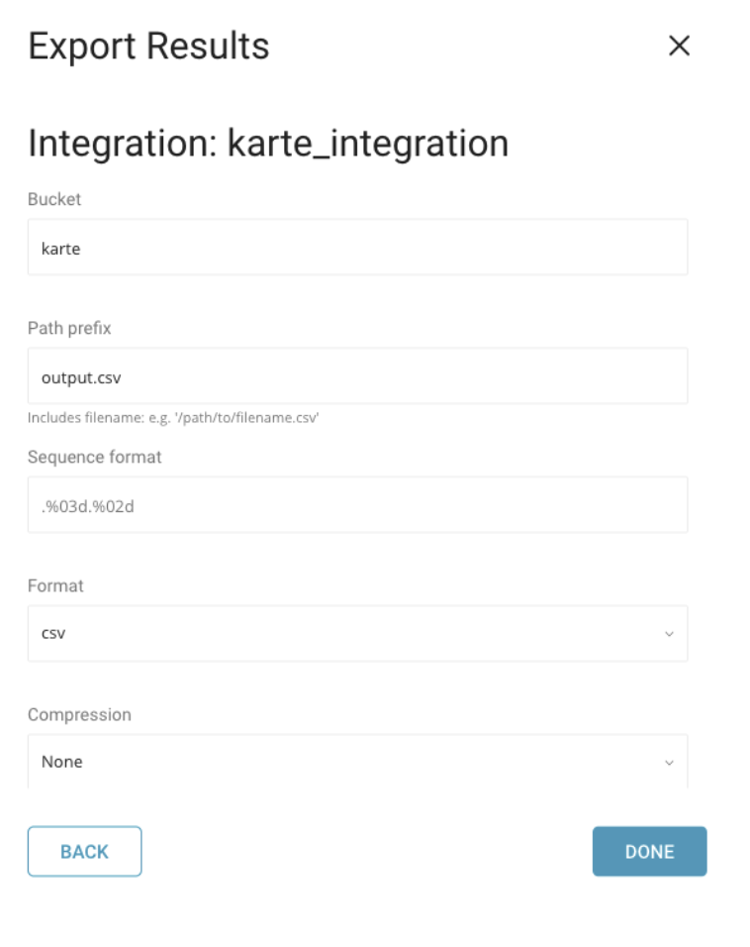Click the Bucket input field
750x947 pixels.
point(357,248)
